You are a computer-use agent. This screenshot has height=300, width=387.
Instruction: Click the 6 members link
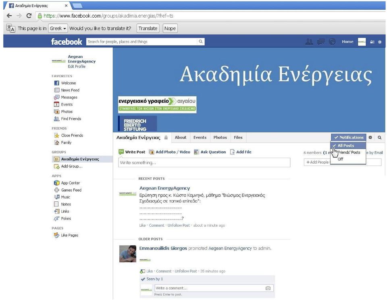pyautogui.click(x=312, y=153)
